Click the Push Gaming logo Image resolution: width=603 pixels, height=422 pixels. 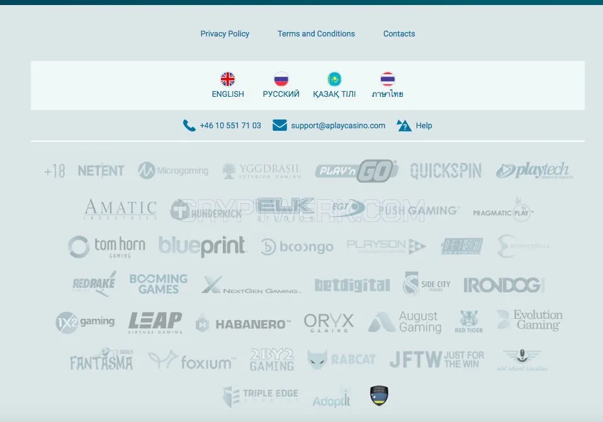tap(419, 211)
